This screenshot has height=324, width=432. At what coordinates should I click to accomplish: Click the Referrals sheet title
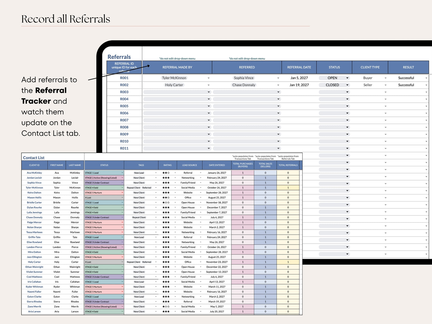click(x=119, y=57)
